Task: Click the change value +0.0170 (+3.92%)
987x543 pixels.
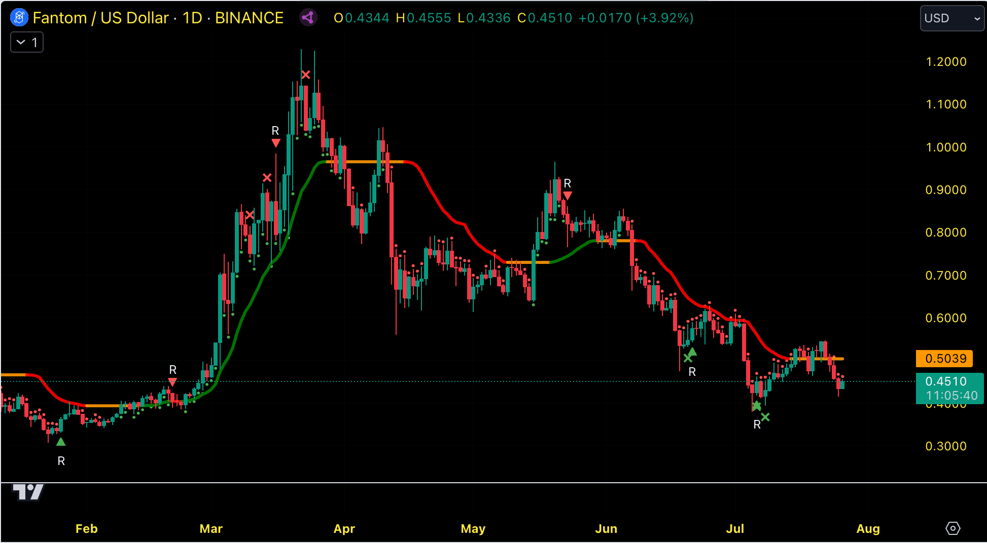Action: 636,18
